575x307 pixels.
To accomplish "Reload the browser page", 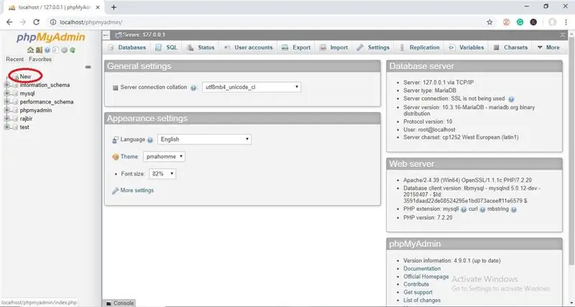I will 36,22.
